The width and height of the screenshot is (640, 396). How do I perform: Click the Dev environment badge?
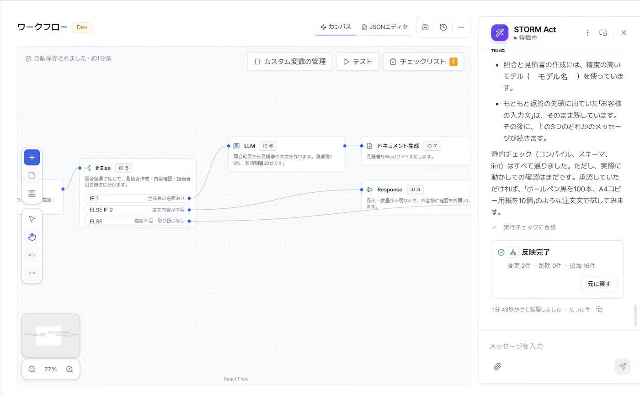point(82,27)
